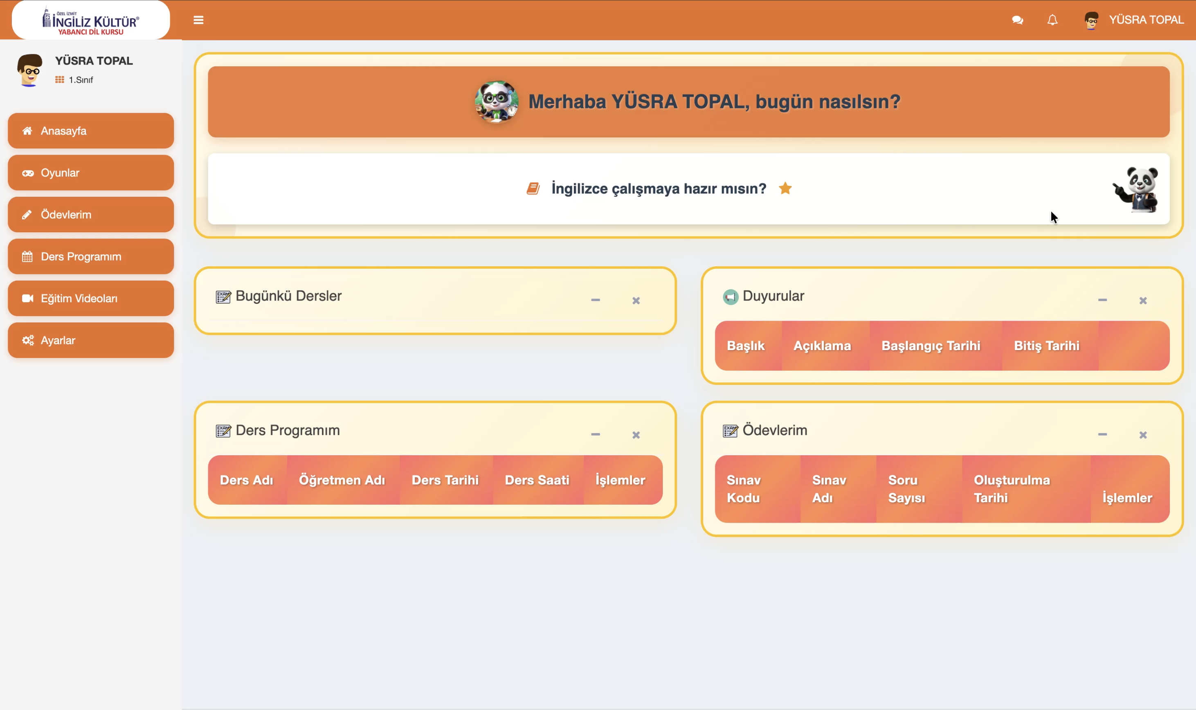The width and height of the screenshot is (1196, 710).
Task: Click the sidebar YÜSRA TOPAL name
Action: point(94,61)
